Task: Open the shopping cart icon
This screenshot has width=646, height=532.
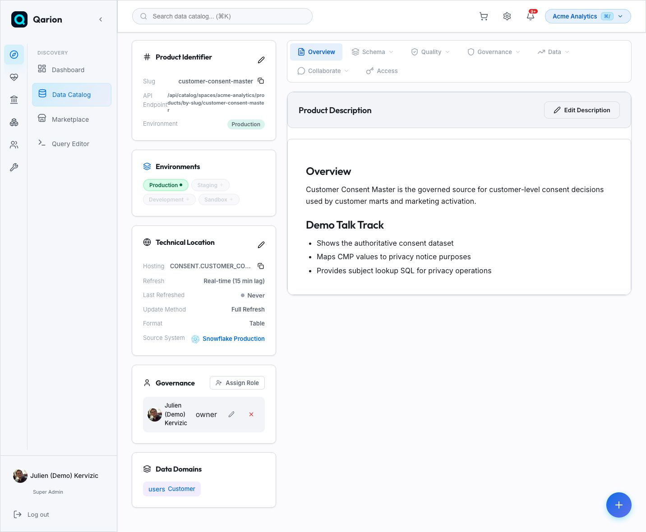Action: click(484, 16)
